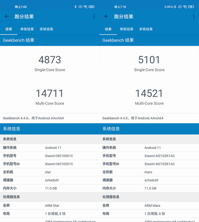Tap the right Geekbench 结果 header
Viewport: 199px width, 222px height.
tap(118, 40)
